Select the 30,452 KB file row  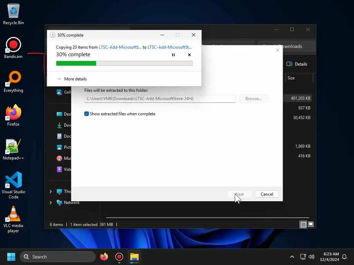tap(298, 118)
